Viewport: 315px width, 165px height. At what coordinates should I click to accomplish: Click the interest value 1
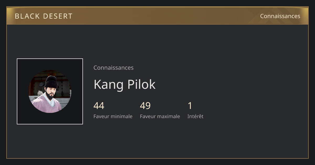pos(190,106)
